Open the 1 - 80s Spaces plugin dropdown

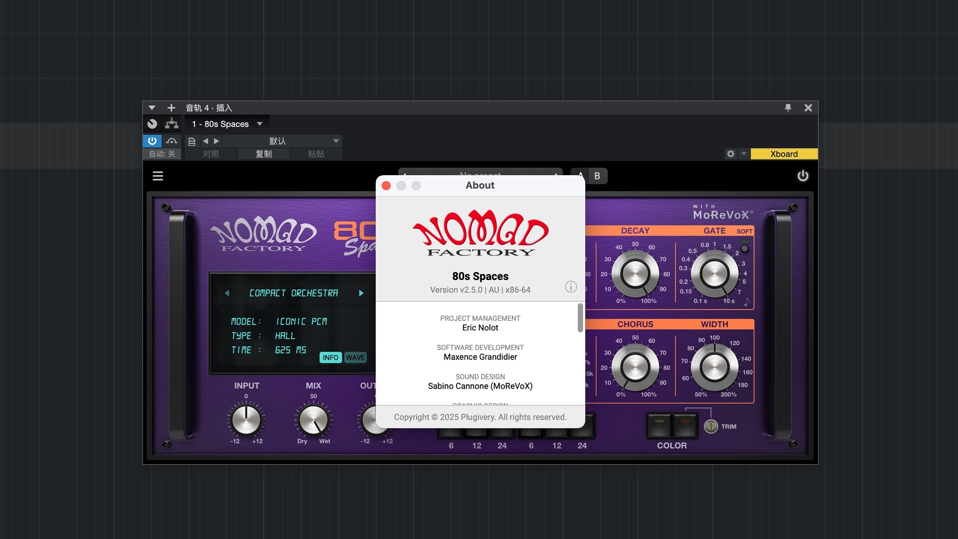[227, 124]
